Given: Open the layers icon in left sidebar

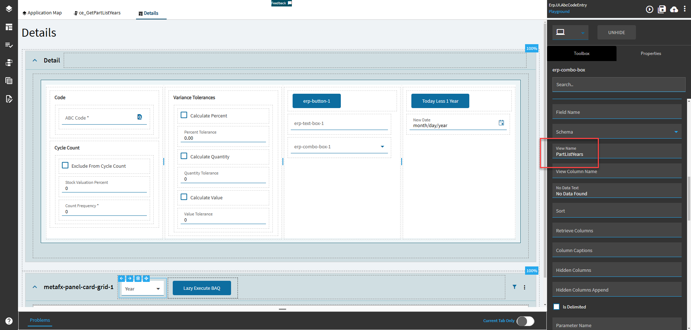Looking at the screenshot, I should [x=9, y=9].
